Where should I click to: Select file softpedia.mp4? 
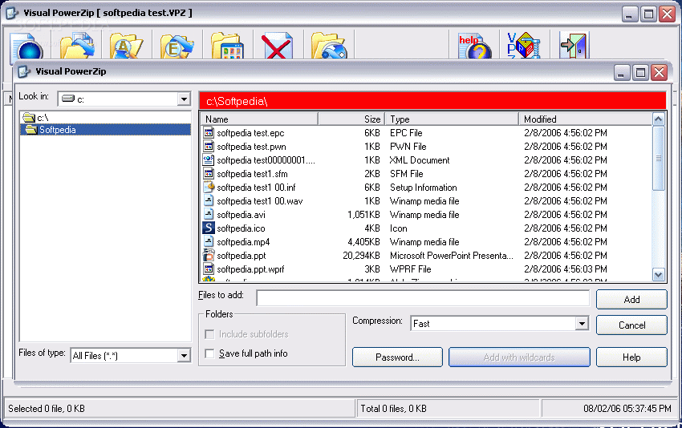click(x=243, y=241)
